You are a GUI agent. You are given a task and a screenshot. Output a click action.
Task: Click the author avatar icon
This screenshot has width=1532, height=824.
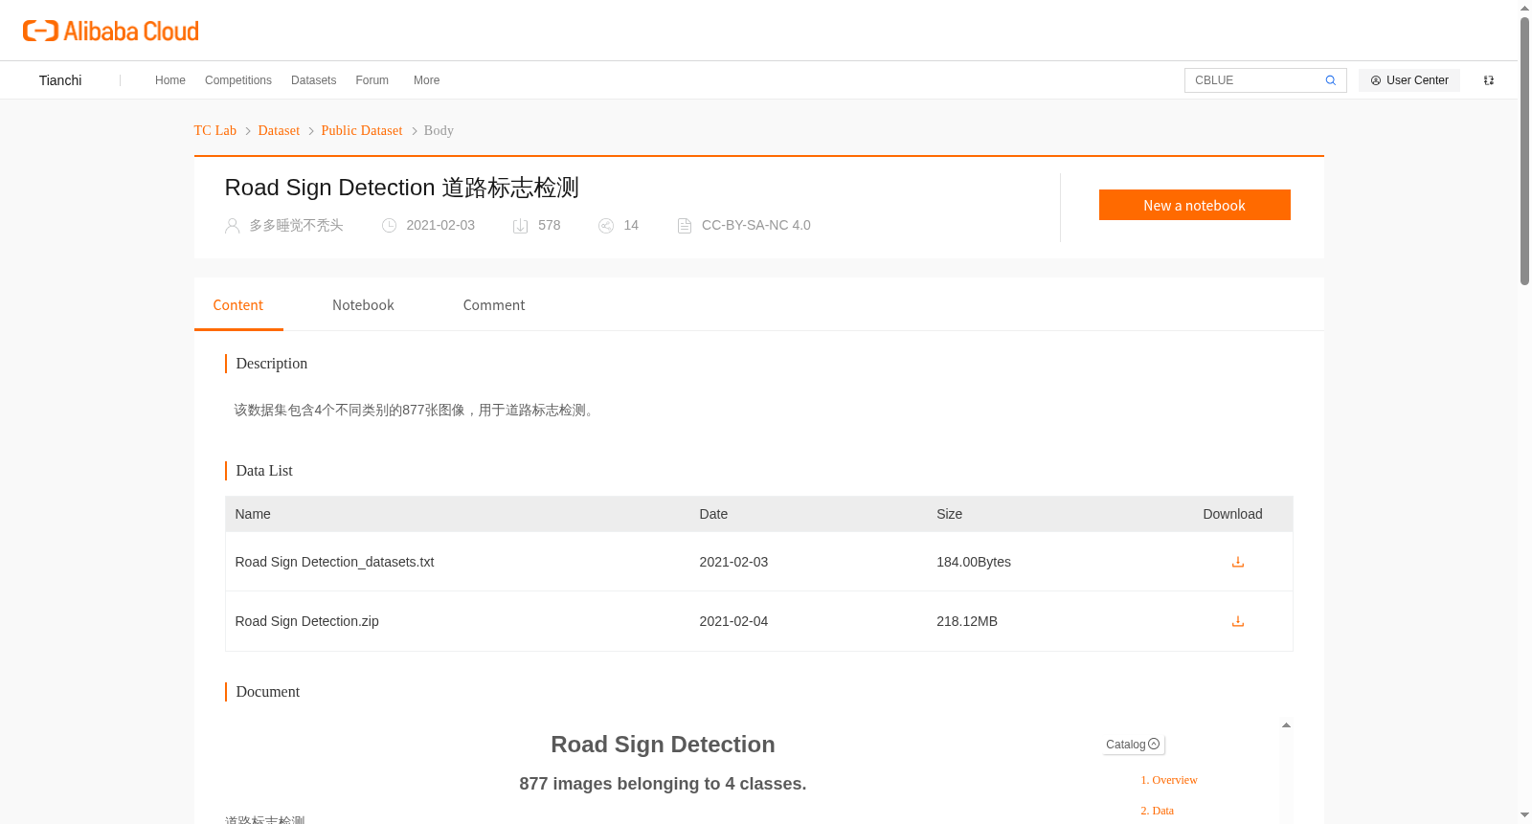(x=232, y=226)
